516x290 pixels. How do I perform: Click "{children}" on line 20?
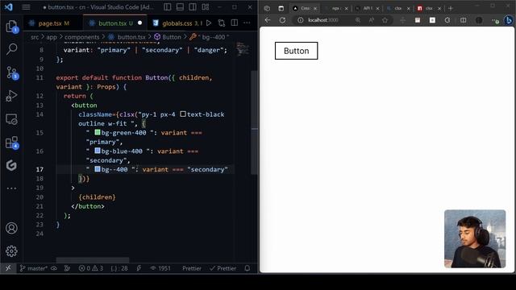click(97, 197)
